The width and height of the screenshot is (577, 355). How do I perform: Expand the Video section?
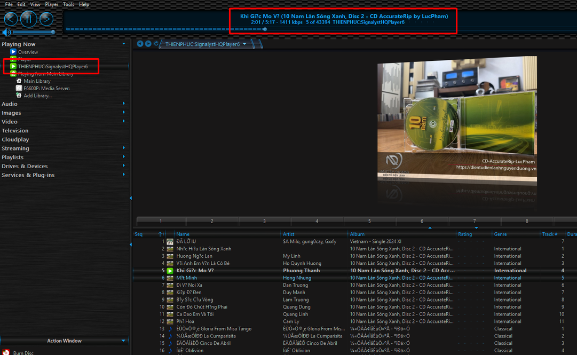pyautogui.click(x=124, y=121)
